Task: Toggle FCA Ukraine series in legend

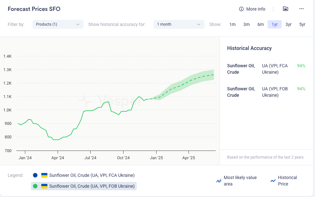Action: [92, 175]
